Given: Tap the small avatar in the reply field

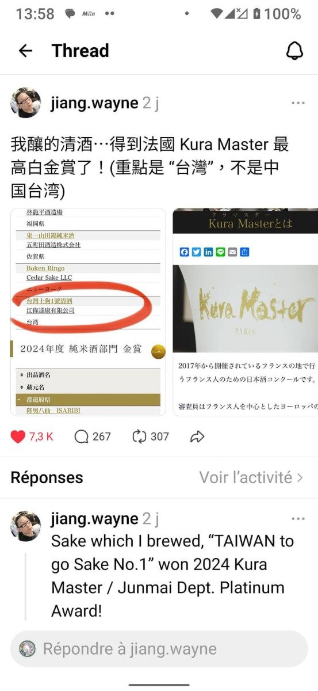Looking at the screenshot, I should [x=27, y=649].
